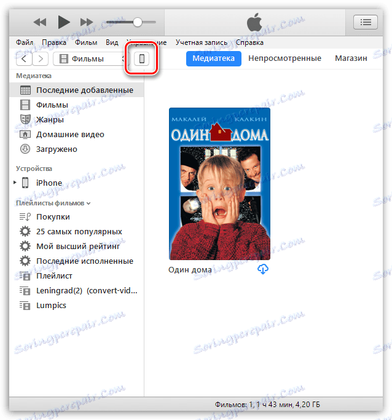Image resolution: width=392 pixels, height=420 pixels.
Task: Open the Файл menu
Action: pyautogui.click(x=25, y=42)
